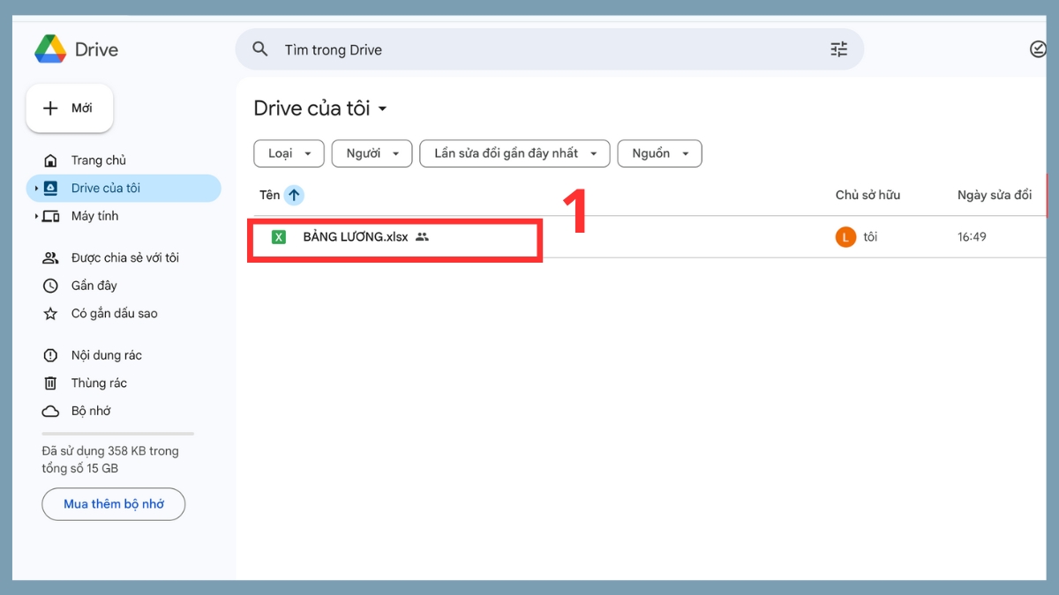
Task: Click the shared-people icon beside BẢNG LƯƠNG.xlsx
Action: (423, 236)
